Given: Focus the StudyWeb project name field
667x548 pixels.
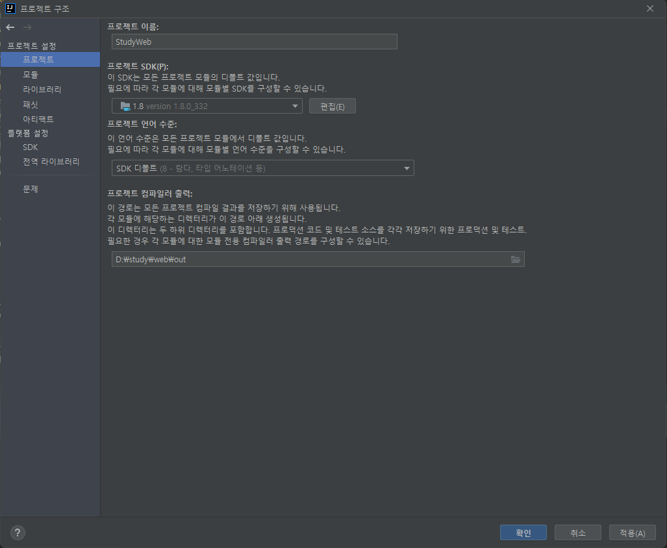Looking at the screenshot, I should (x=255, y=42).
